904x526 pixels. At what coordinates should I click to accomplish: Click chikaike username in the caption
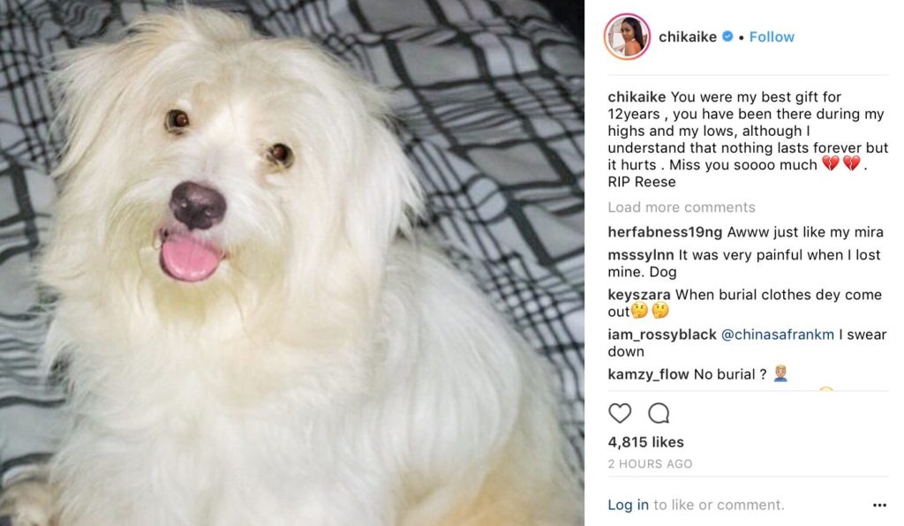pyautogui.click(x=637, y=97)
